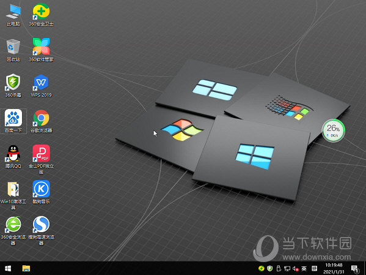Launch 腾讯QQ penguin shortcut
This screenshot has height=275, width=366.
pos(13,157)
